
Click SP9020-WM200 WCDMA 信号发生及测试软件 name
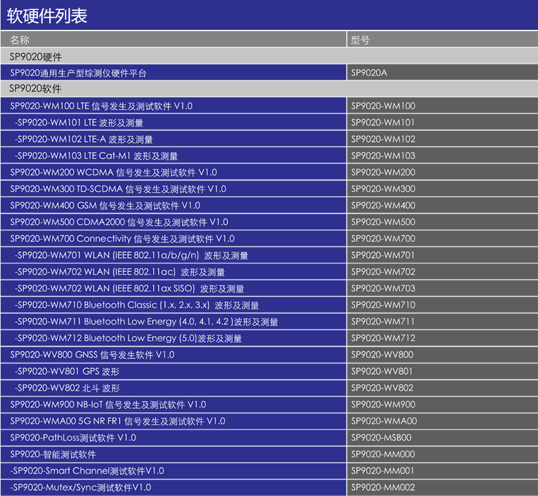[113, 172]
